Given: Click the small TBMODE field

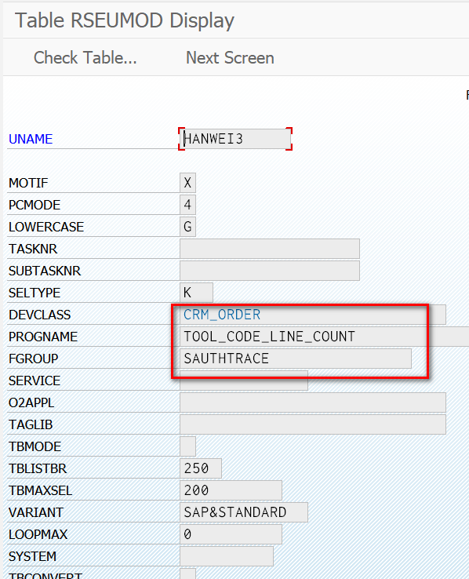Looking at the screenshot, I should point(187,446).
